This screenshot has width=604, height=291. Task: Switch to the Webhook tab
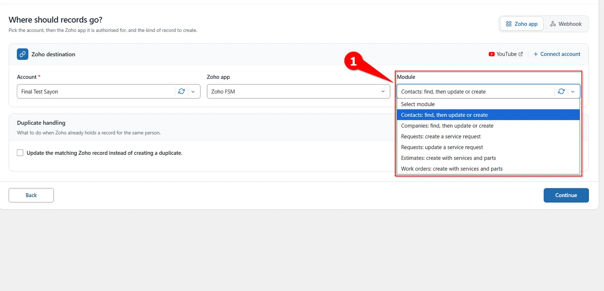[x=566, y=24]
